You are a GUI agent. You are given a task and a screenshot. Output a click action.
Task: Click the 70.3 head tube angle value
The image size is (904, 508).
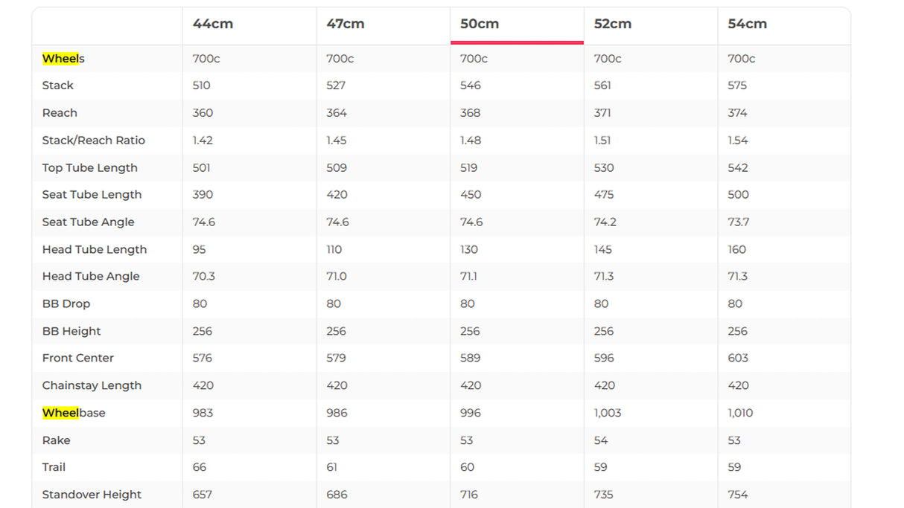(x=203, y=277)
